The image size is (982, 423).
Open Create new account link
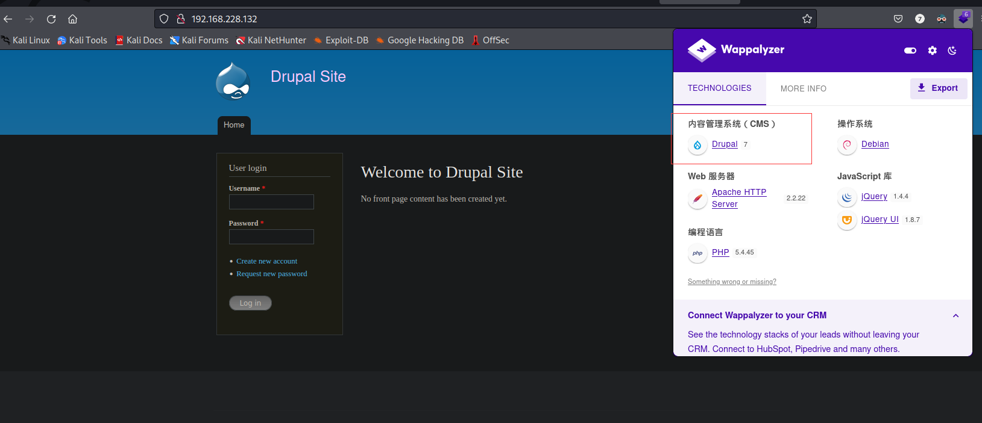[266, 261]
